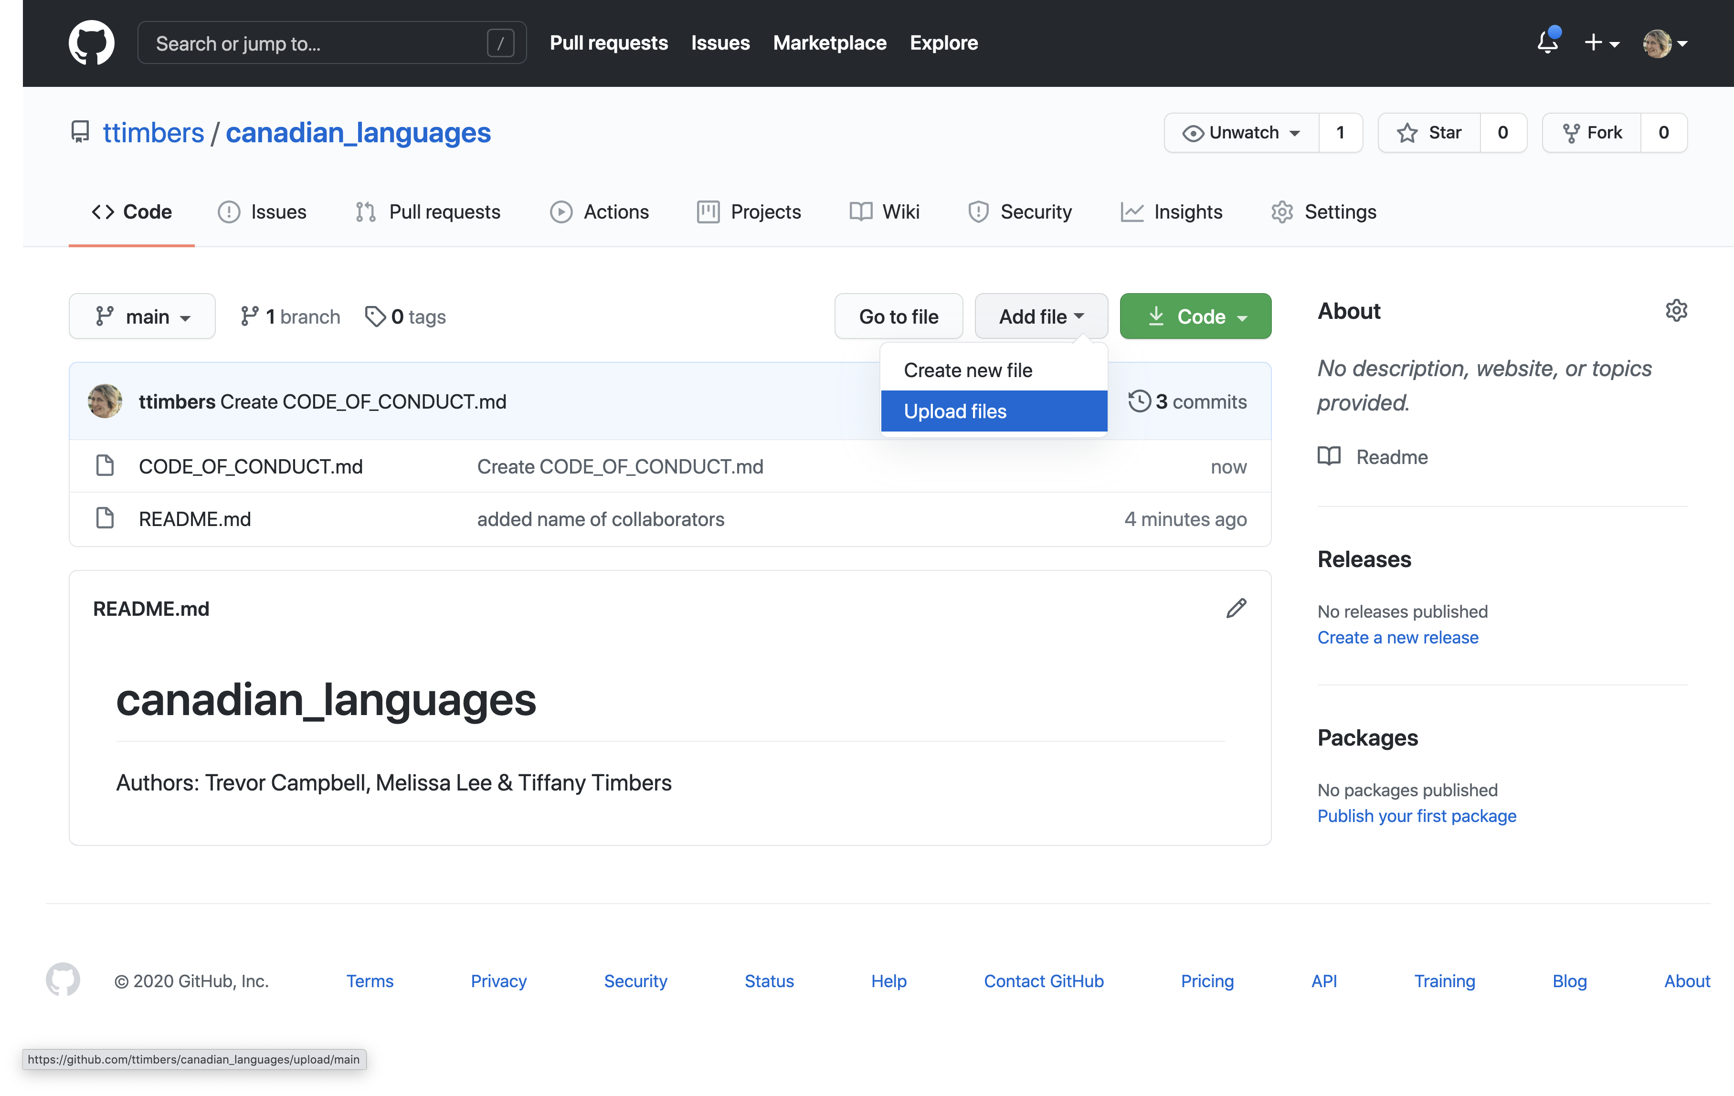This screenshot has width=1734, height=1096.
Task: Click file icon beside CODE_OF_CONDUCT.md
Action: tap(105, 466)
